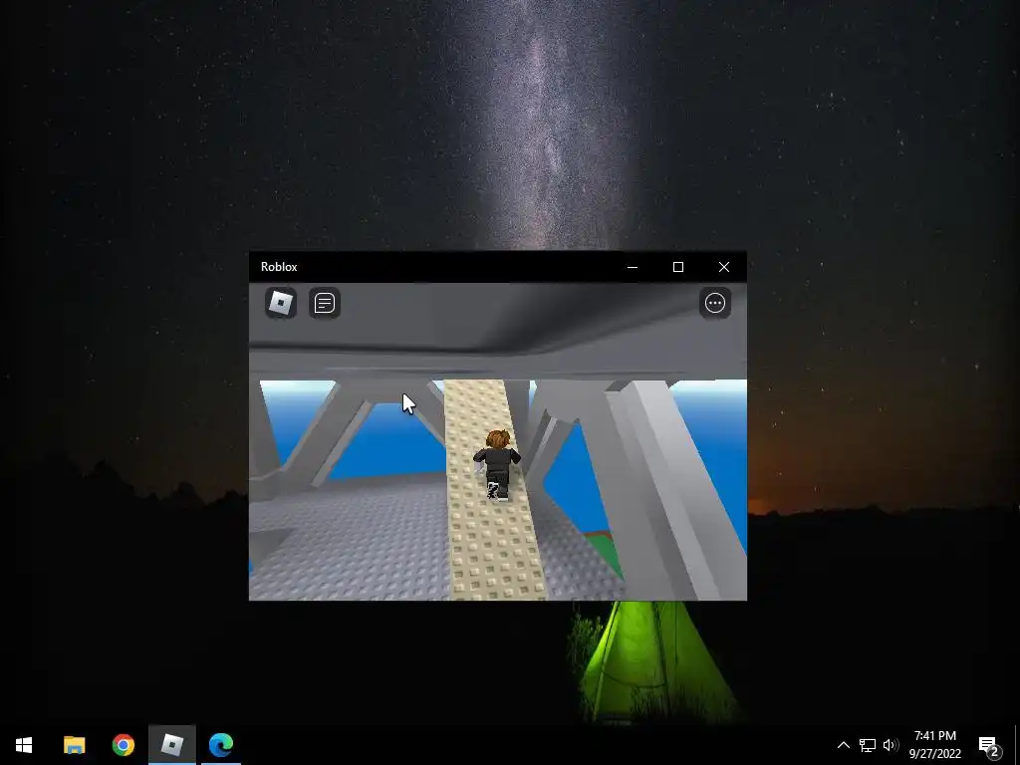Launch Google Chrome from the taskbar
This screenshot has width=1020, height=765.
pyautogui.click(x=123, y=745)
